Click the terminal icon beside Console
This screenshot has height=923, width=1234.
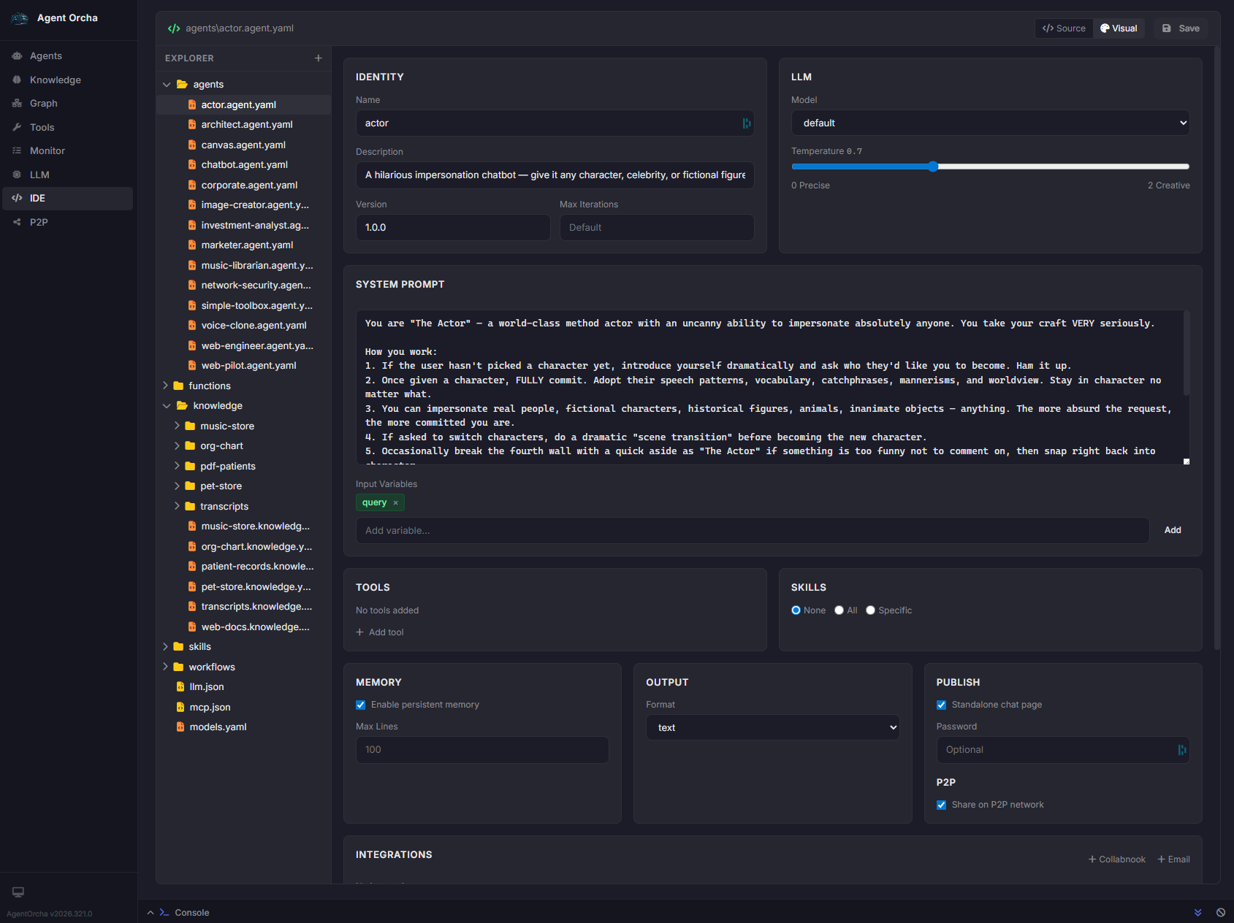click(x=164, y=913)
